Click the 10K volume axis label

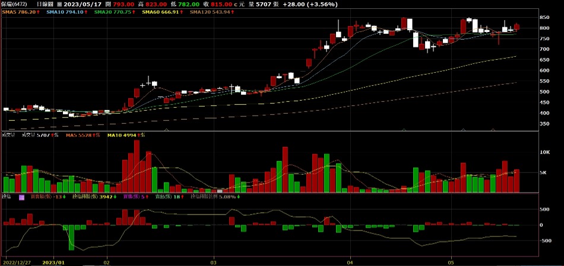pyautogui.click(x=545, y=152)
